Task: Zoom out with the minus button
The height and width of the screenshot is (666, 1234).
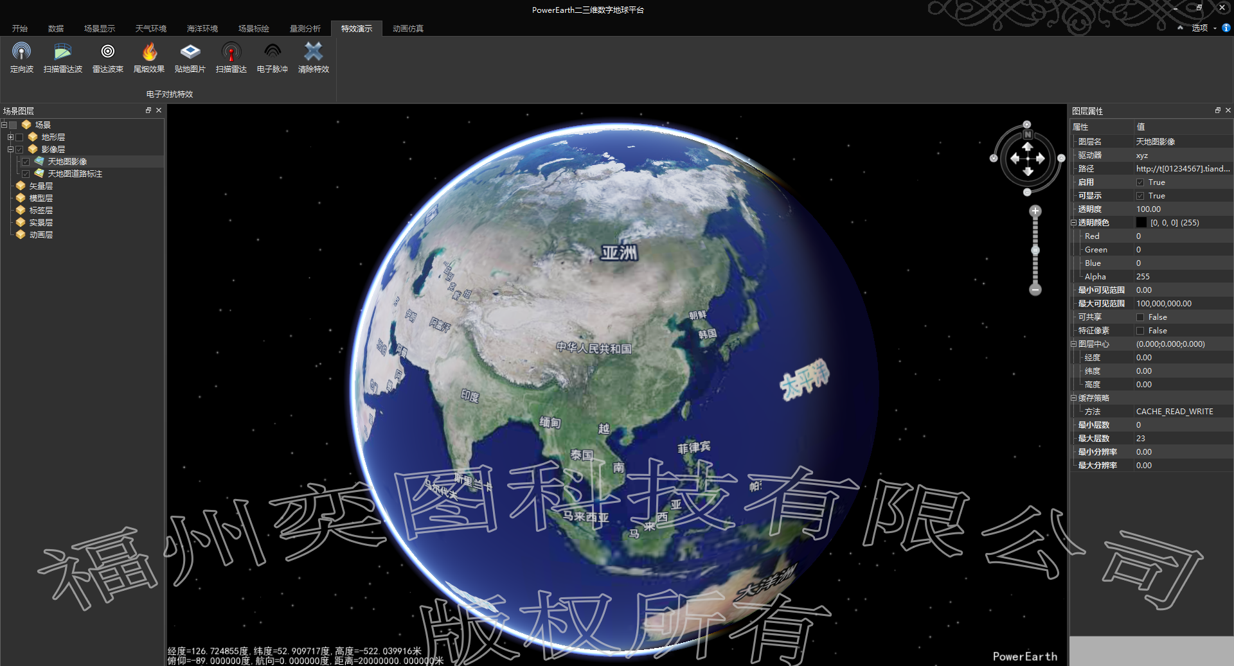Action: [x=1035, y=290]
